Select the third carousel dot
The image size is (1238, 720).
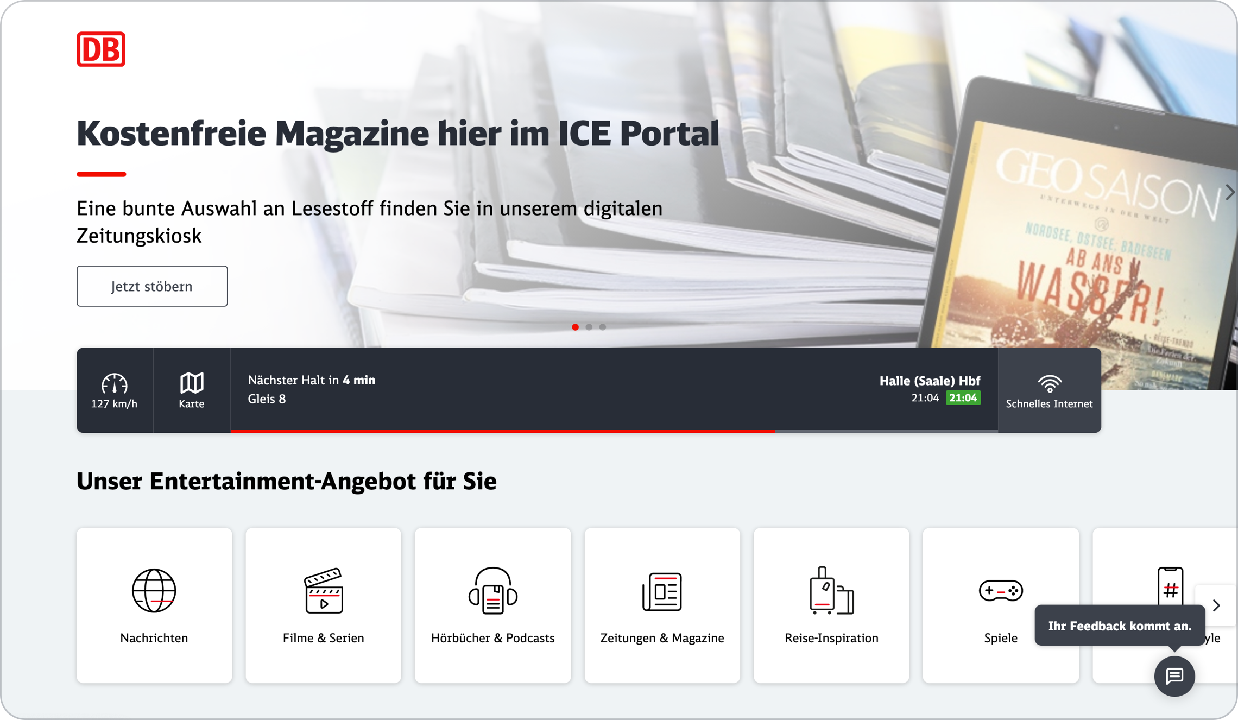[x=602, y=327]
